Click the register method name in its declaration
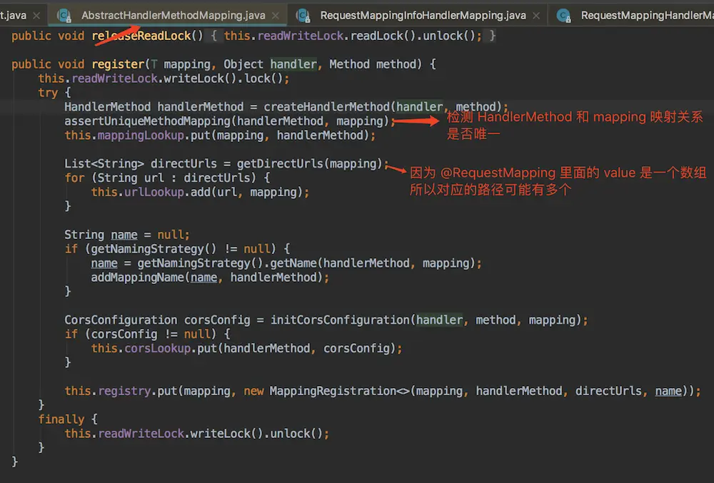This screenshot has width=714, height=483. [x=118, y=64]
